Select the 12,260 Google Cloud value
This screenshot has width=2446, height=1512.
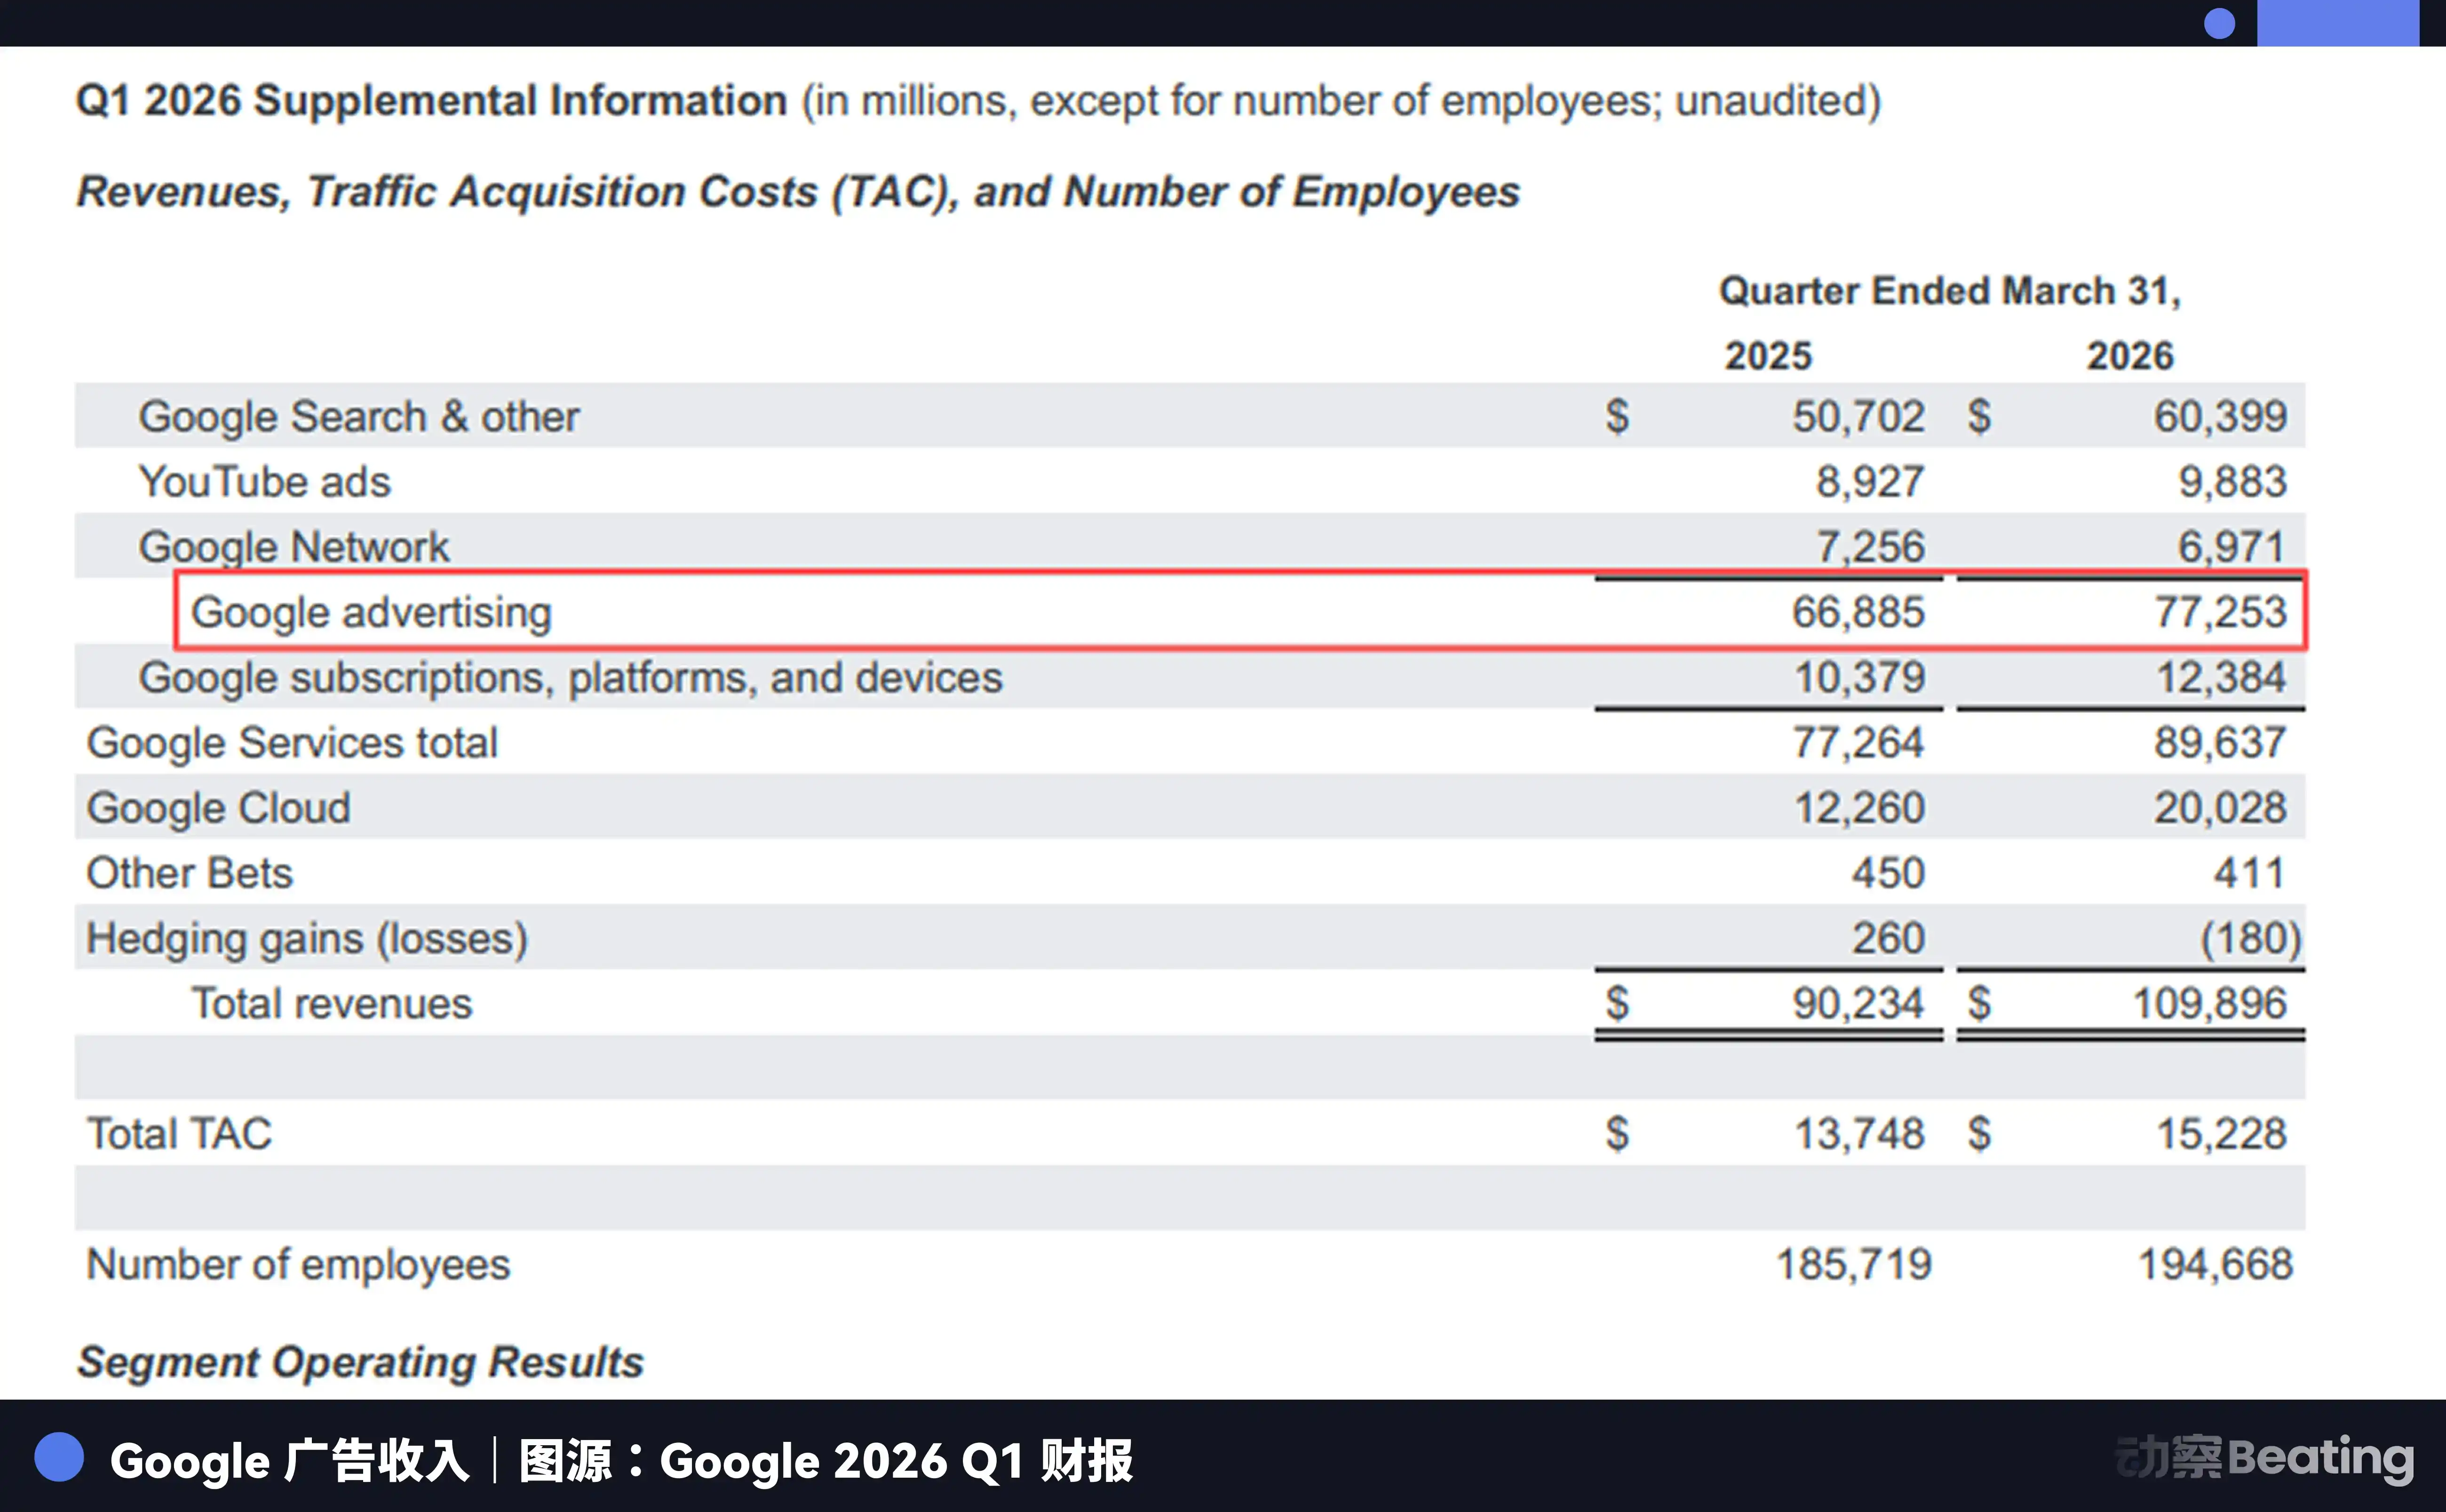pyautogui.click(x=1859, y=808)
